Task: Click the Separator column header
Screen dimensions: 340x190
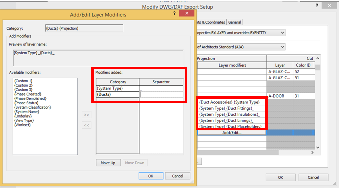Action: click(161, 82)
